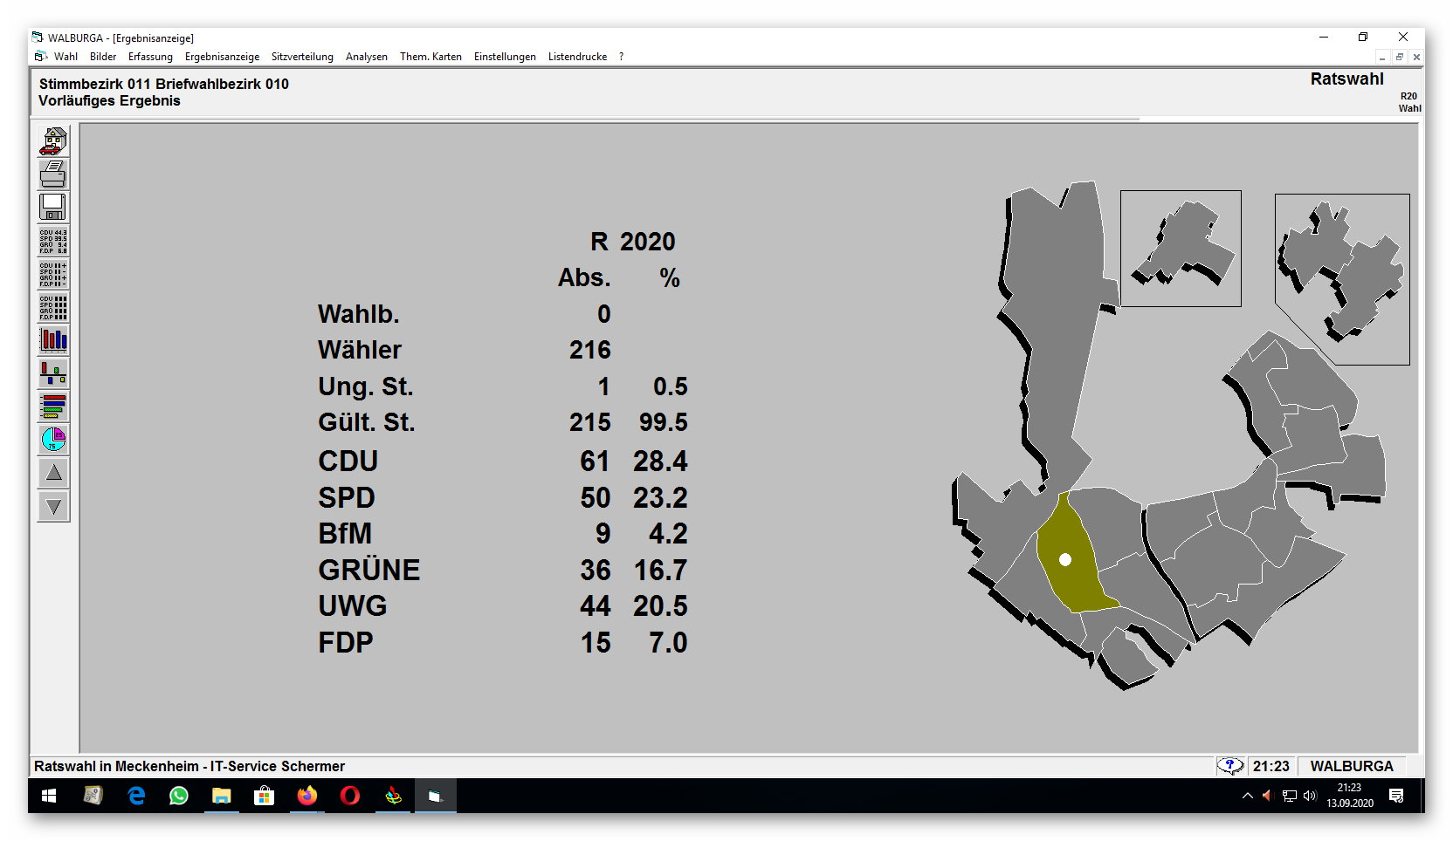Open the pie chart view
1453x841 pixels.
[x=53, y=440]
